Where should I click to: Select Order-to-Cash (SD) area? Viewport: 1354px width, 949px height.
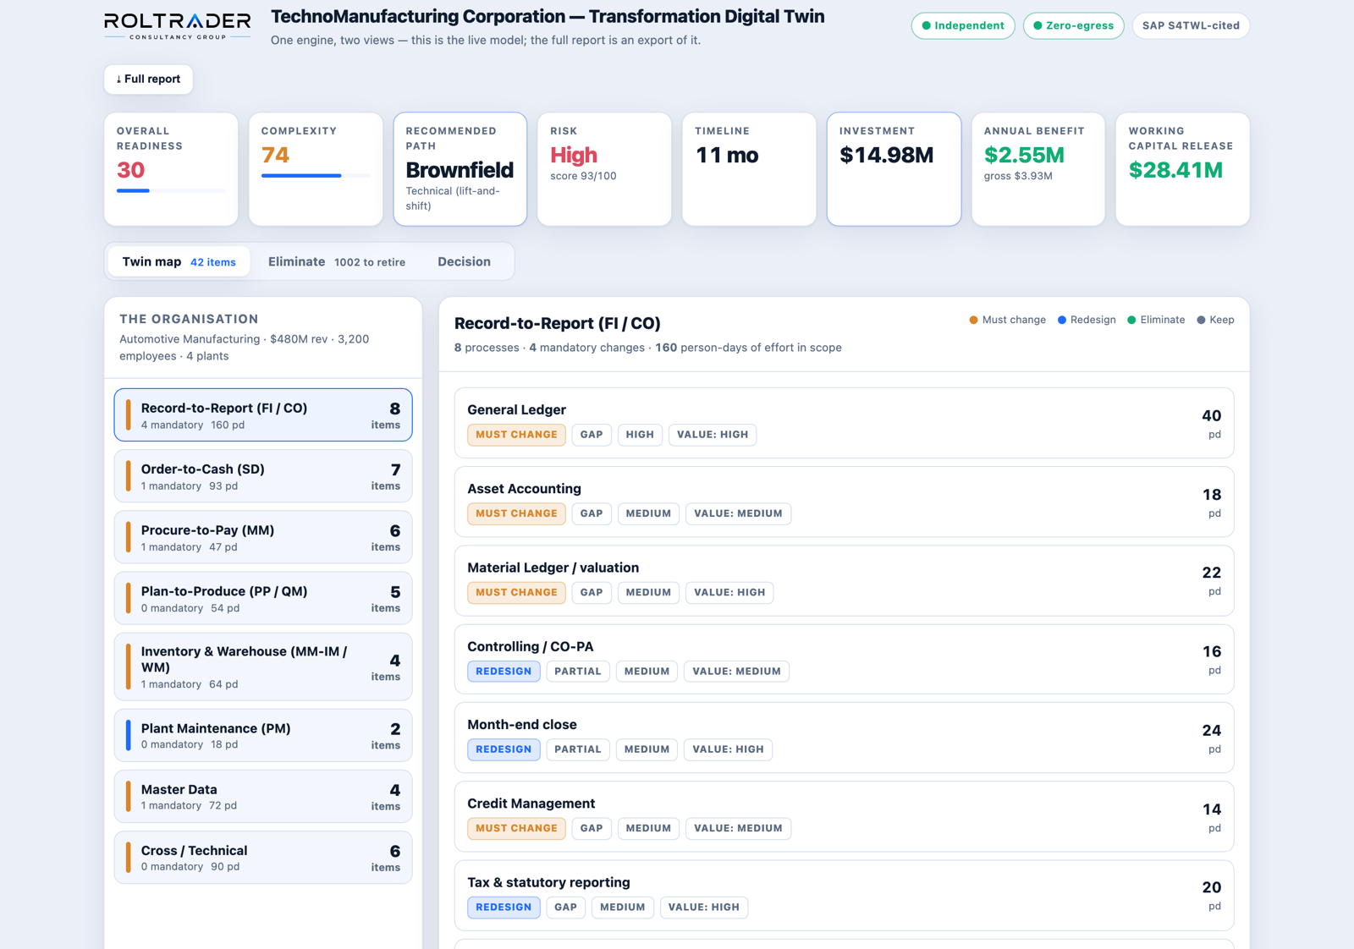coord(263,476)
